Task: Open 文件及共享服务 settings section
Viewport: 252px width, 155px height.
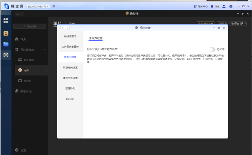Action: pos(70,47)
